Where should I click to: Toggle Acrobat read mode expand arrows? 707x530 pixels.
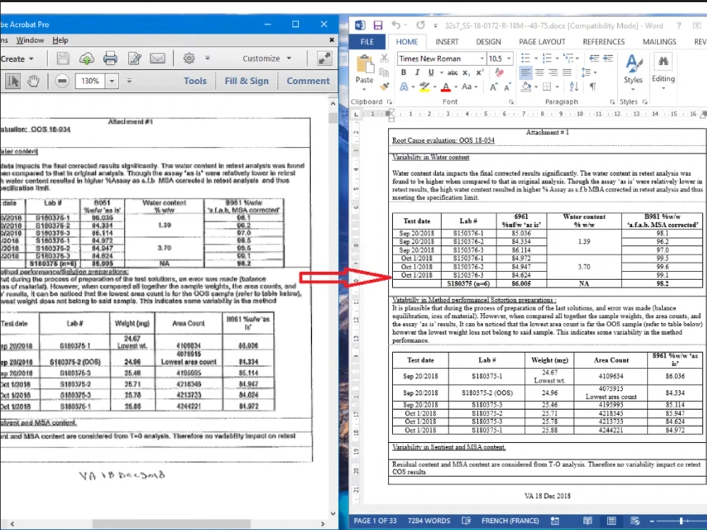pos(325,58)
